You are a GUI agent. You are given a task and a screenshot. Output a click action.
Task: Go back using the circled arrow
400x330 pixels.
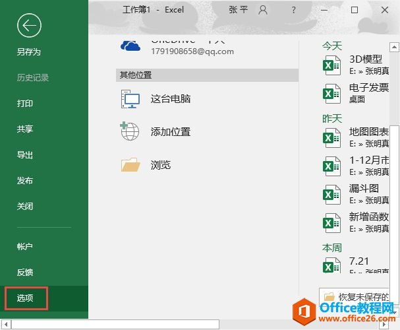(29, 25)
